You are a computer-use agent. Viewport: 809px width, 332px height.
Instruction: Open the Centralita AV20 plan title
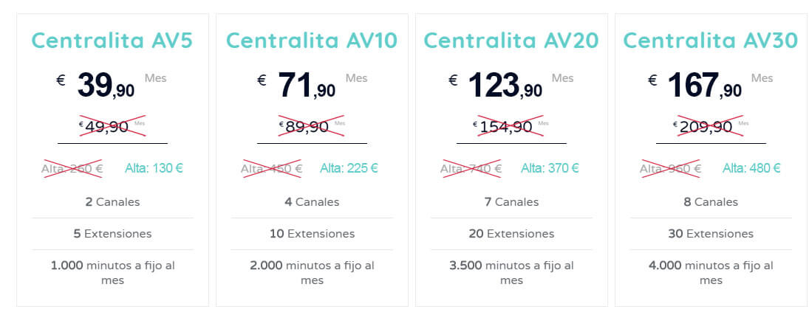point(511,41)
